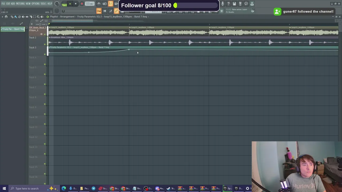The image size is (342, 192).
Task: Open the playlist options menu arrow
Action: (2, 17)
